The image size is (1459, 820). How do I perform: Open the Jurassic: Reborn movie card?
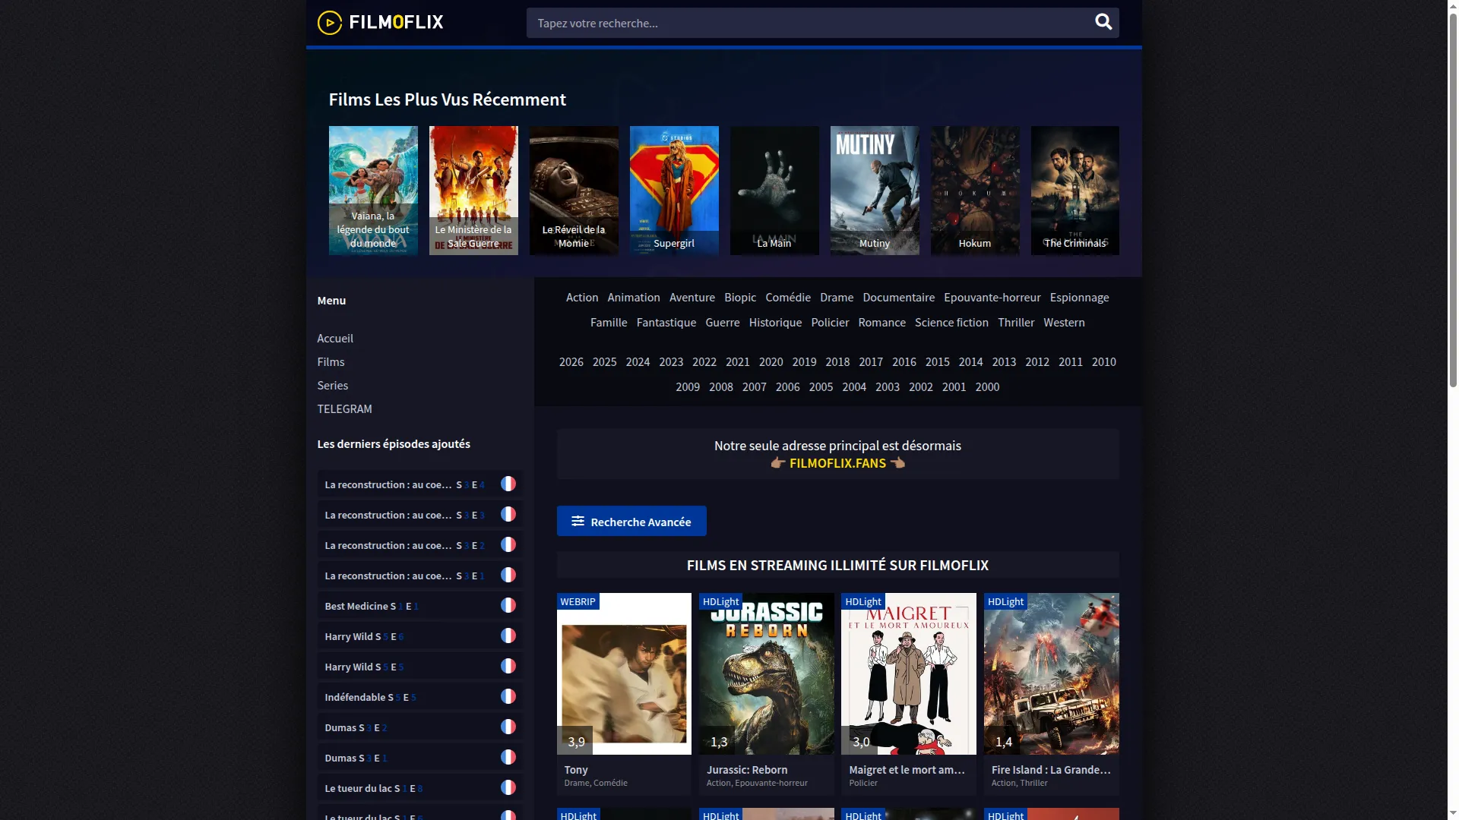pos(766,693)
